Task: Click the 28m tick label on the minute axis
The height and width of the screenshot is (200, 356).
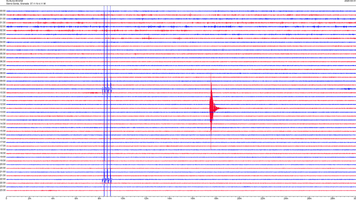Action: [333, 199]
